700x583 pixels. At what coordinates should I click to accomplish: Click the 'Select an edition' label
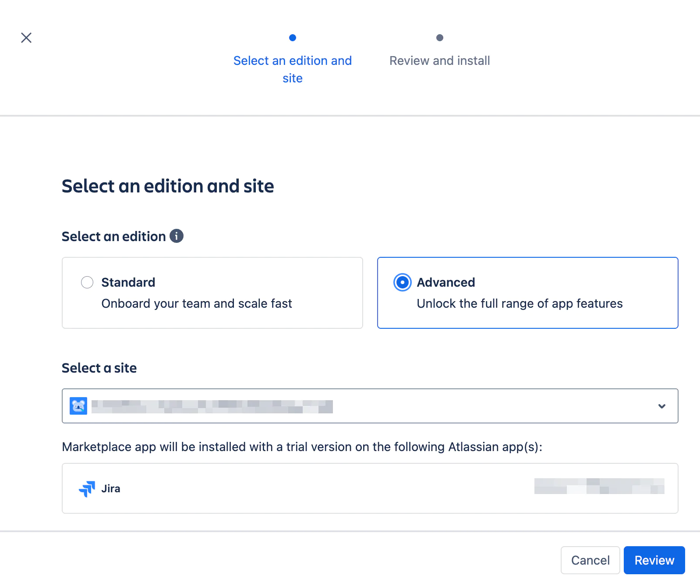(x=114, y=236)
